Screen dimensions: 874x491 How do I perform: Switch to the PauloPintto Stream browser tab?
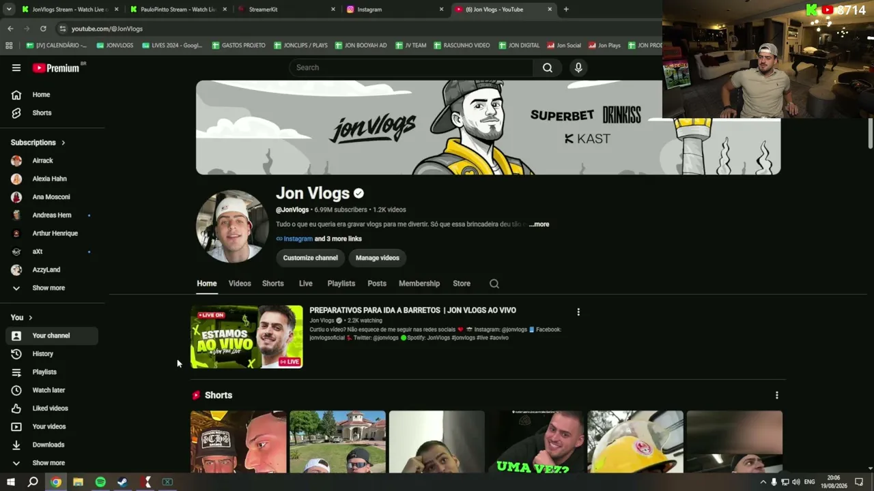[179, 10]
